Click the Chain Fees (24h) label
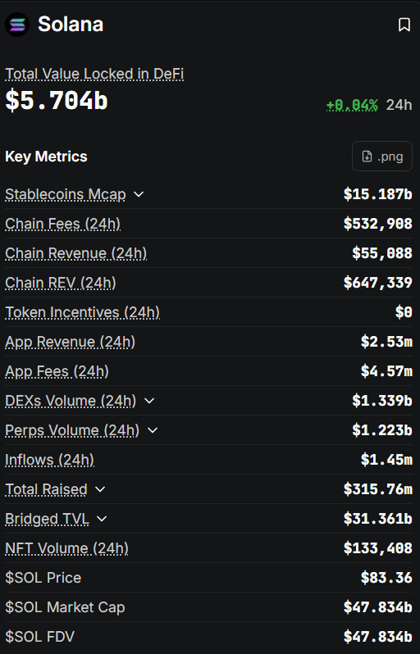 click(62, 224)
